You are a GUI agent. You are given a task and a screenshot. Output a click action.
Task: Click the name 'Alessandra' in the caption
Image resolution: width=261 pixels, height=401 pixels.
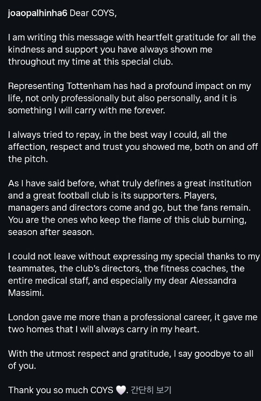pos(213,281)
